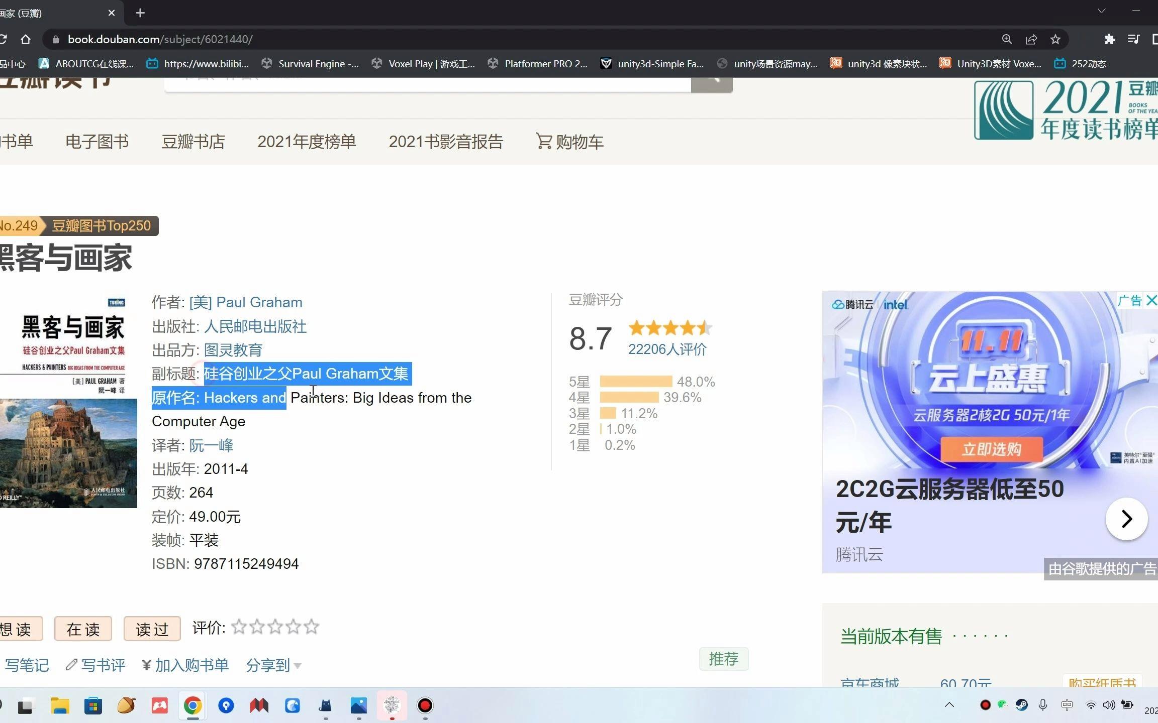Image resolution: width=1158 pixels, height=723 pixels.
Task: Open the ABOUTCG在线课 bookmark
Action: coord(86,64)
